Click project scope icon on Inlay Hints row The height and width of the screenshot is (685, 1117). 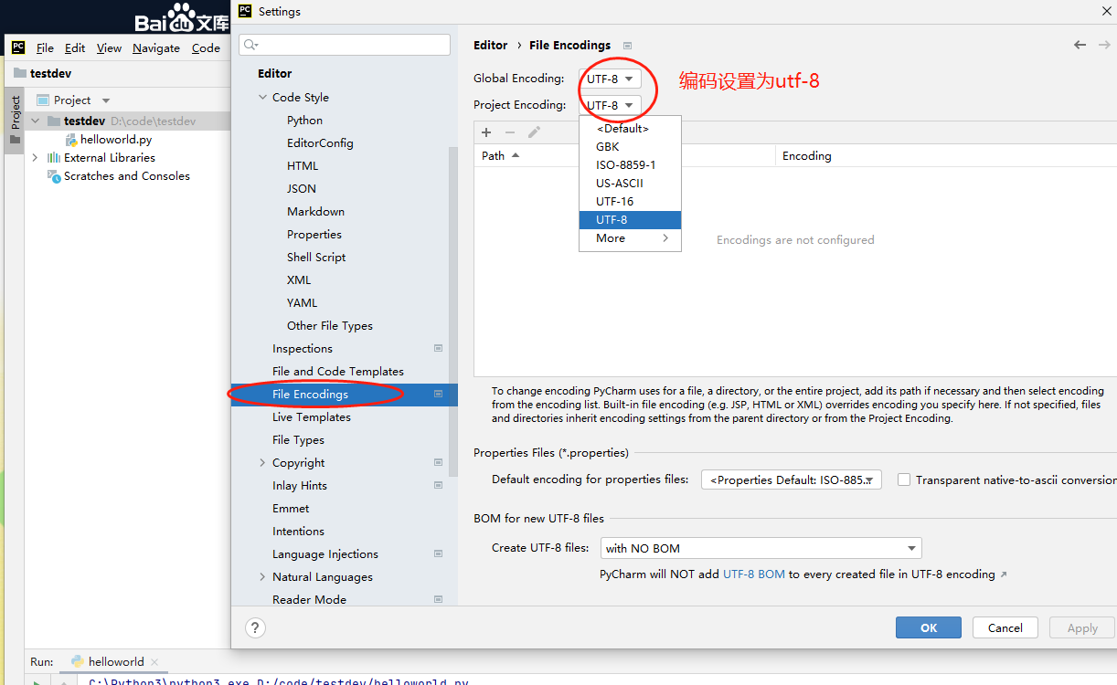tap(439, 485)
